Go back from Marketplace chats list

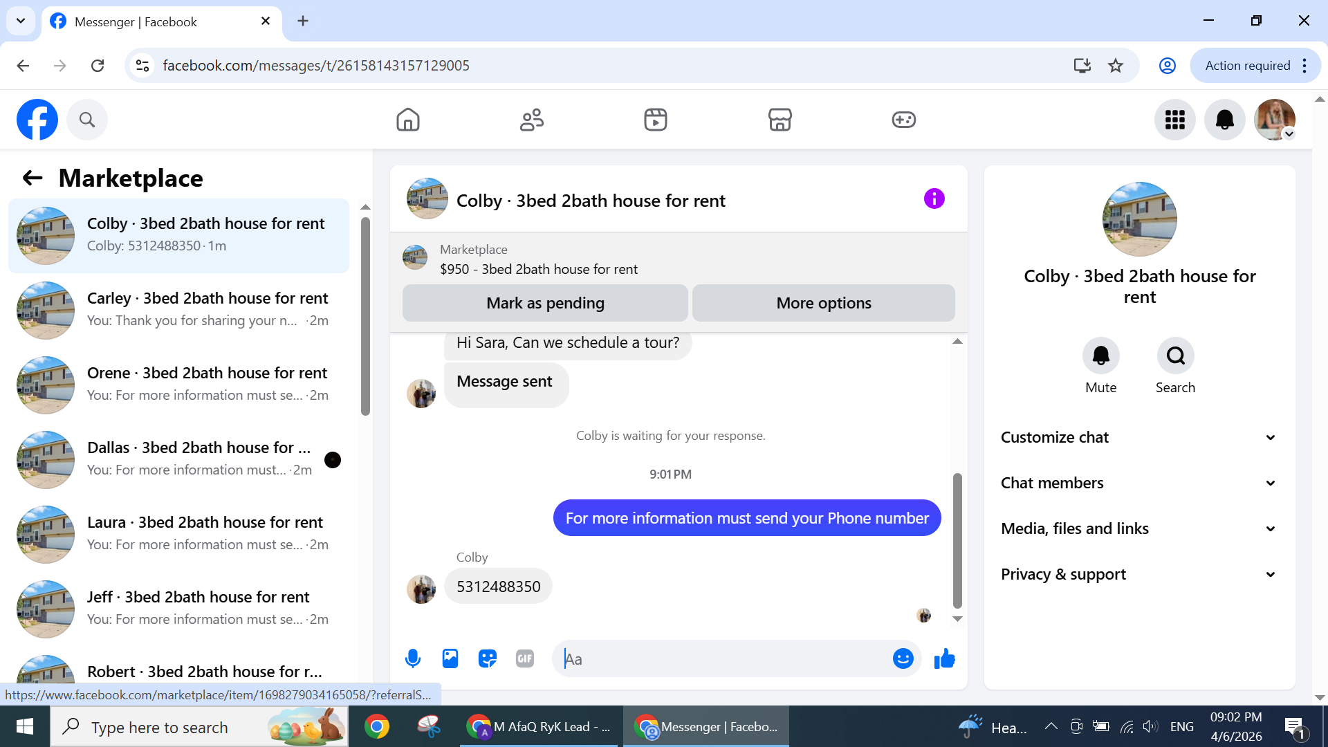pos(33,178)
